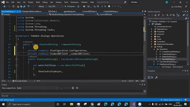Open the 130% zoom level dropdown
Screen dimensions: 190x107
coord(5,81)
